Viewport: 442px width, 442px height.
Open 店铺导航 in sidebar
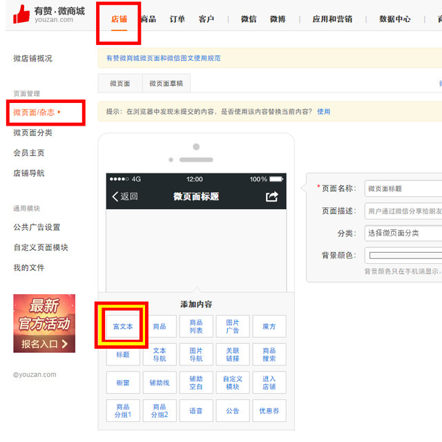29,173
